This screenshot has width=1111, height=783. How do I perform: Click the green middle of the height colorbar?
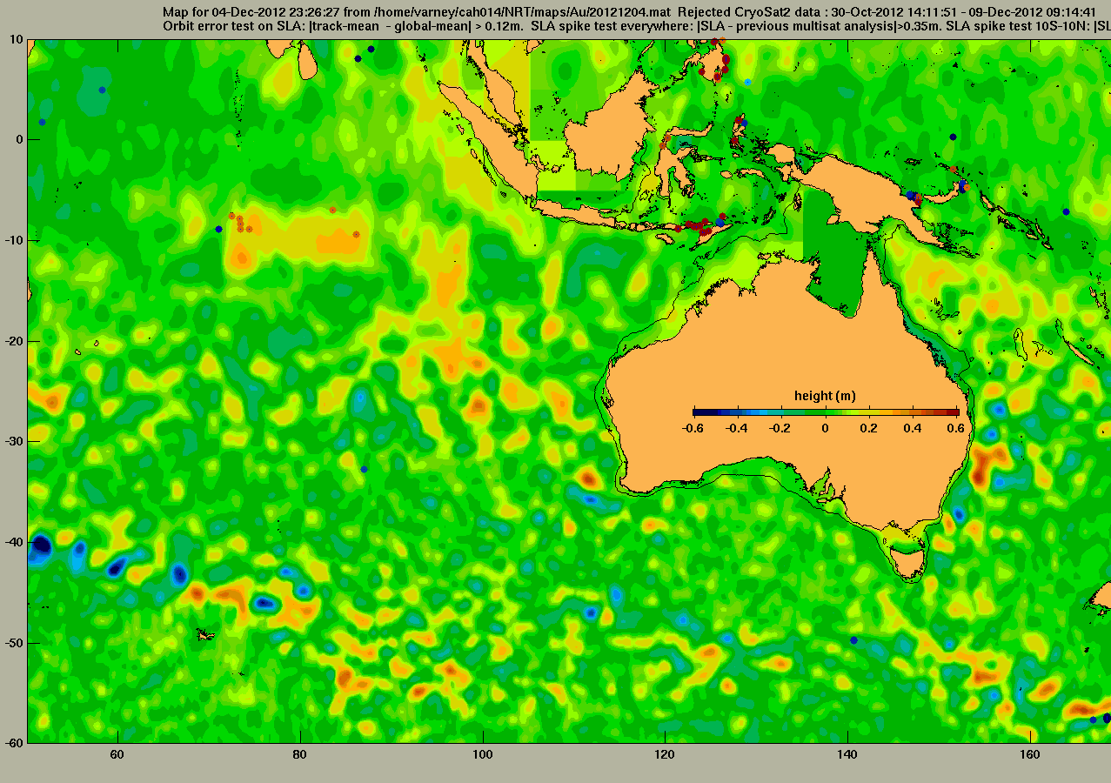point(826,412)
